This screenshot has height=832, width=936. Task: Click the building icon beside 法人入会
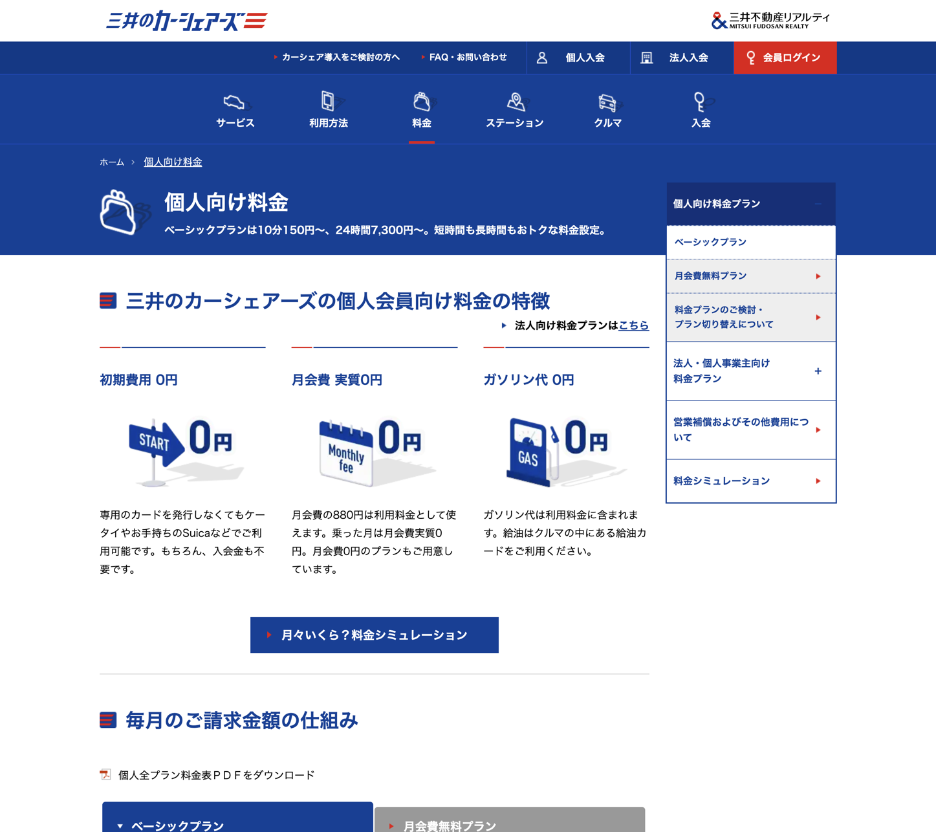click(646, 58)
